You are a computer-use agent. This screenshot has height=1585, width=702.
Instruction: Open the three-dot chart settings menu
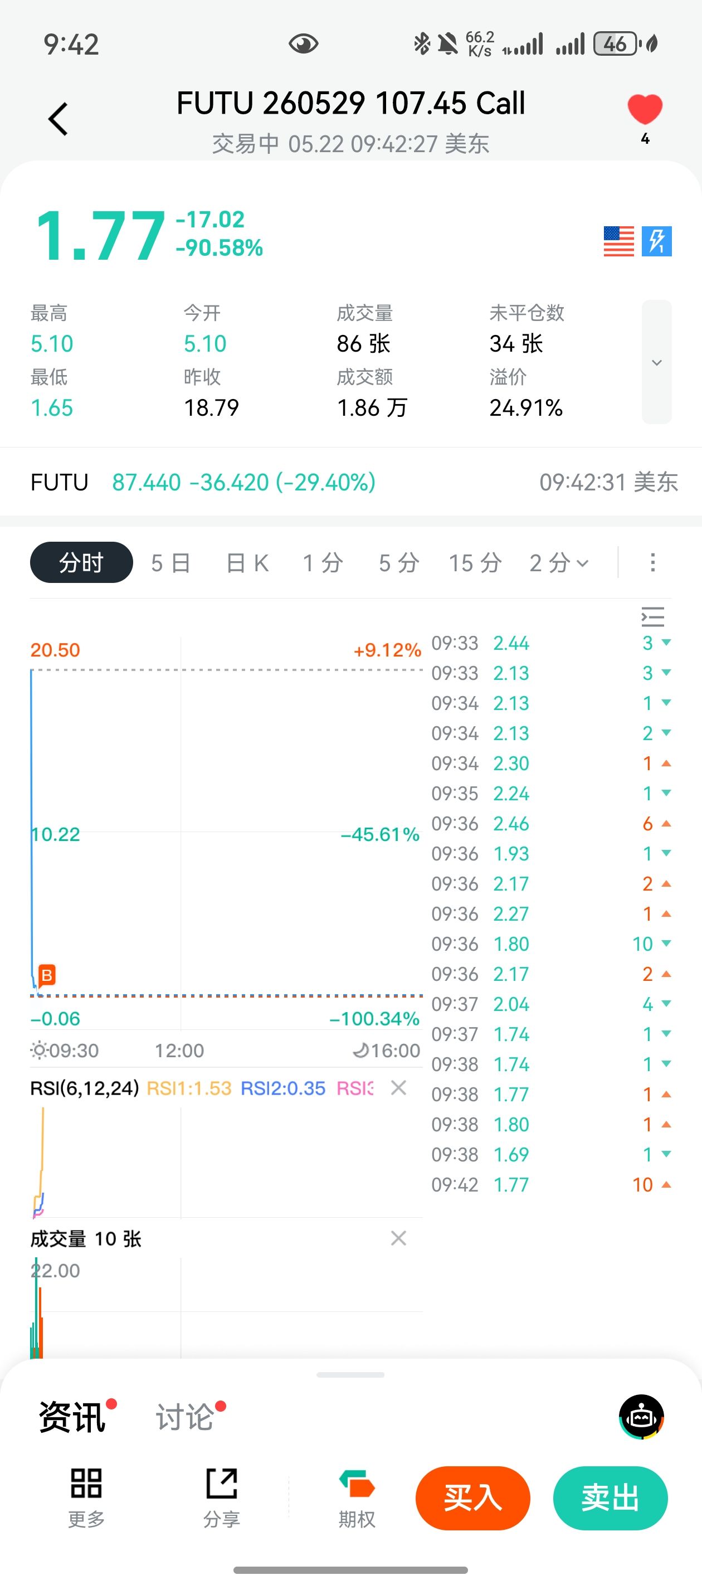click(x=653, y=562)
